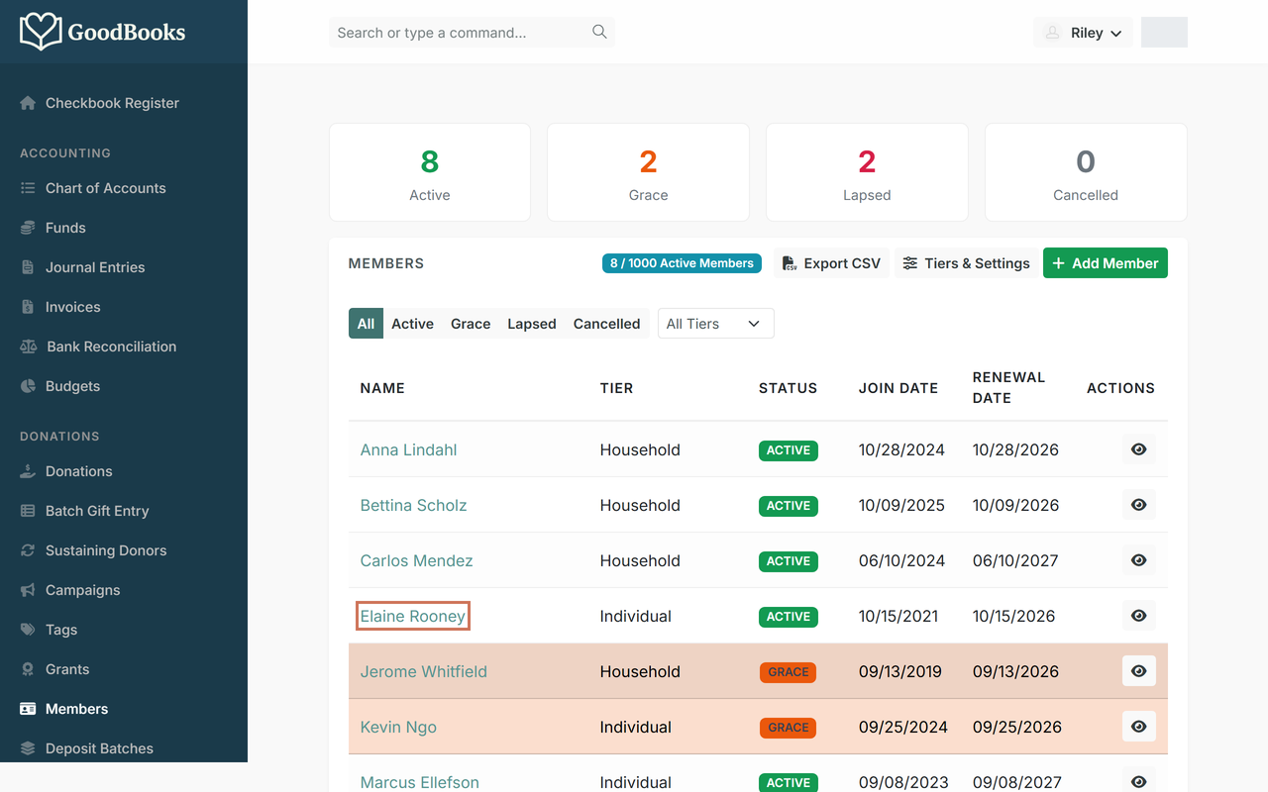Click the GoodBooks heart logo
1268x792 pixels.
41,32
